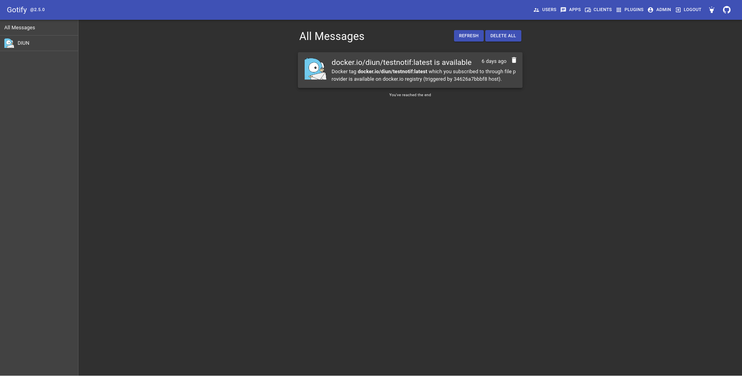Viewport: 742px width, 376px height.
Task: Toggle the light/dark theme bulb icon
Action: (x=712, y=10)
